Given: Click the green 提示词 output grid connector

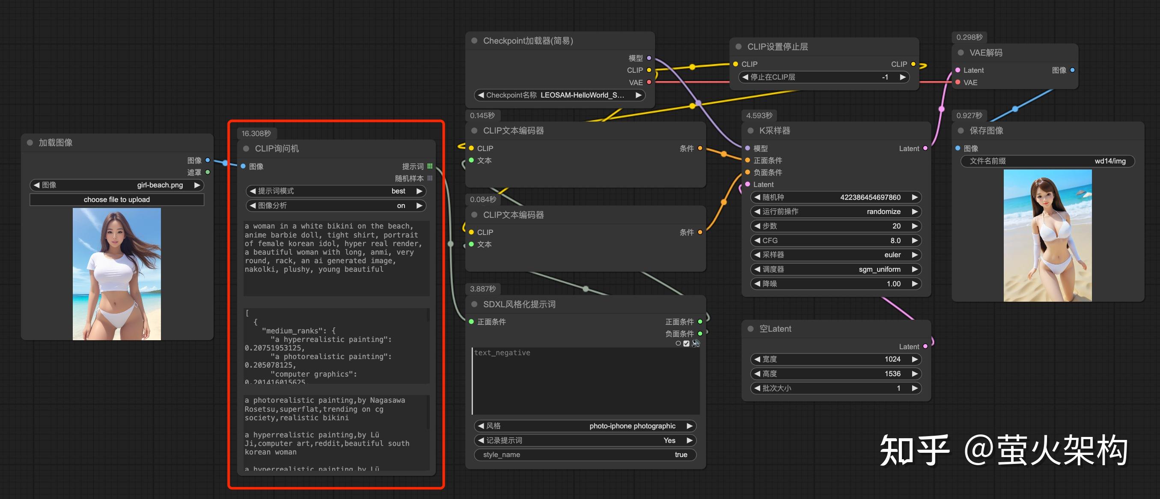Looking at the screenshot, I should pyautogui.click(x=430, y=166).
